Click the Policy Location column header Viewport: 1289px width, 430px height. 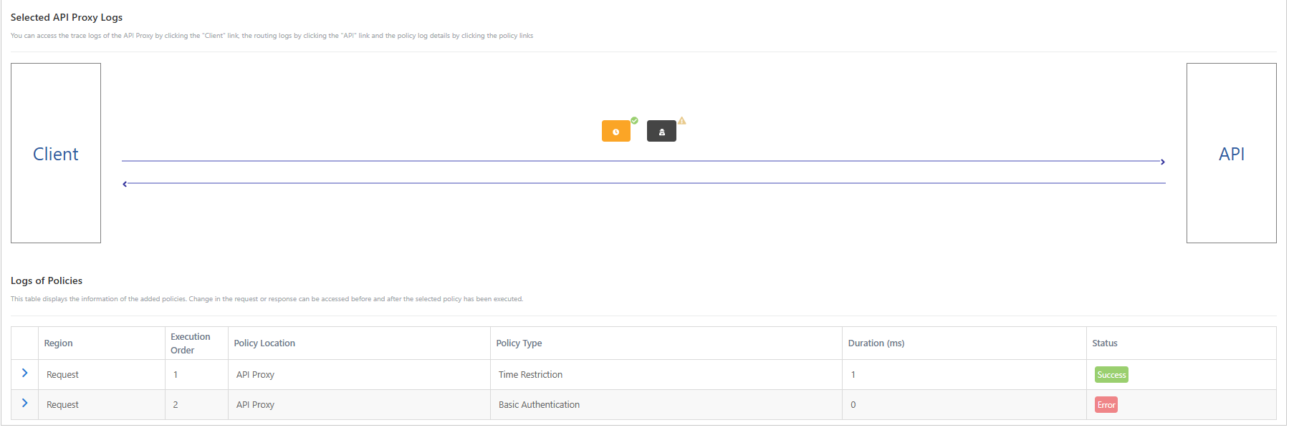click(264, 343)
